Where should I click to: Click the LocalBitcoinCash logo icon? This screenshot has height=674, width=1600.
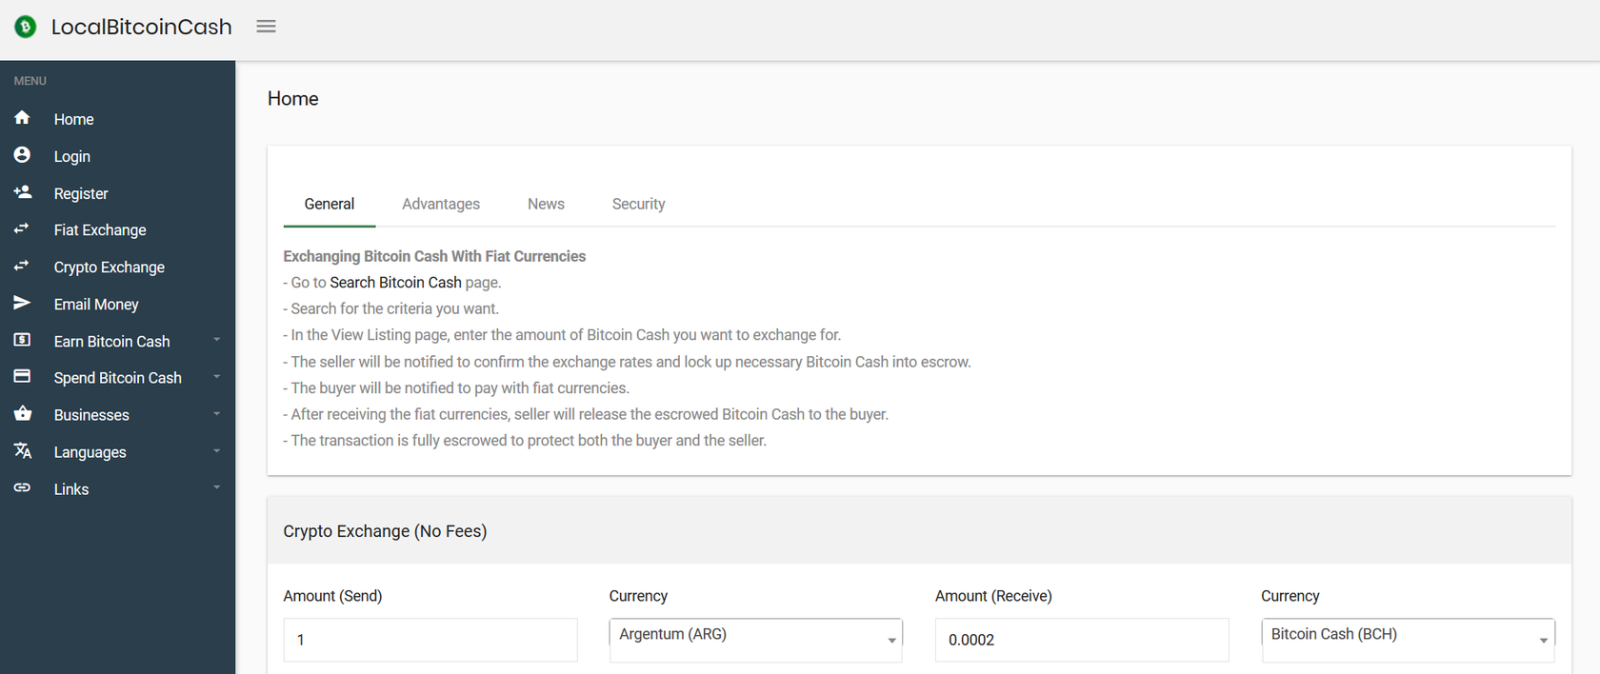click(26, 27)
